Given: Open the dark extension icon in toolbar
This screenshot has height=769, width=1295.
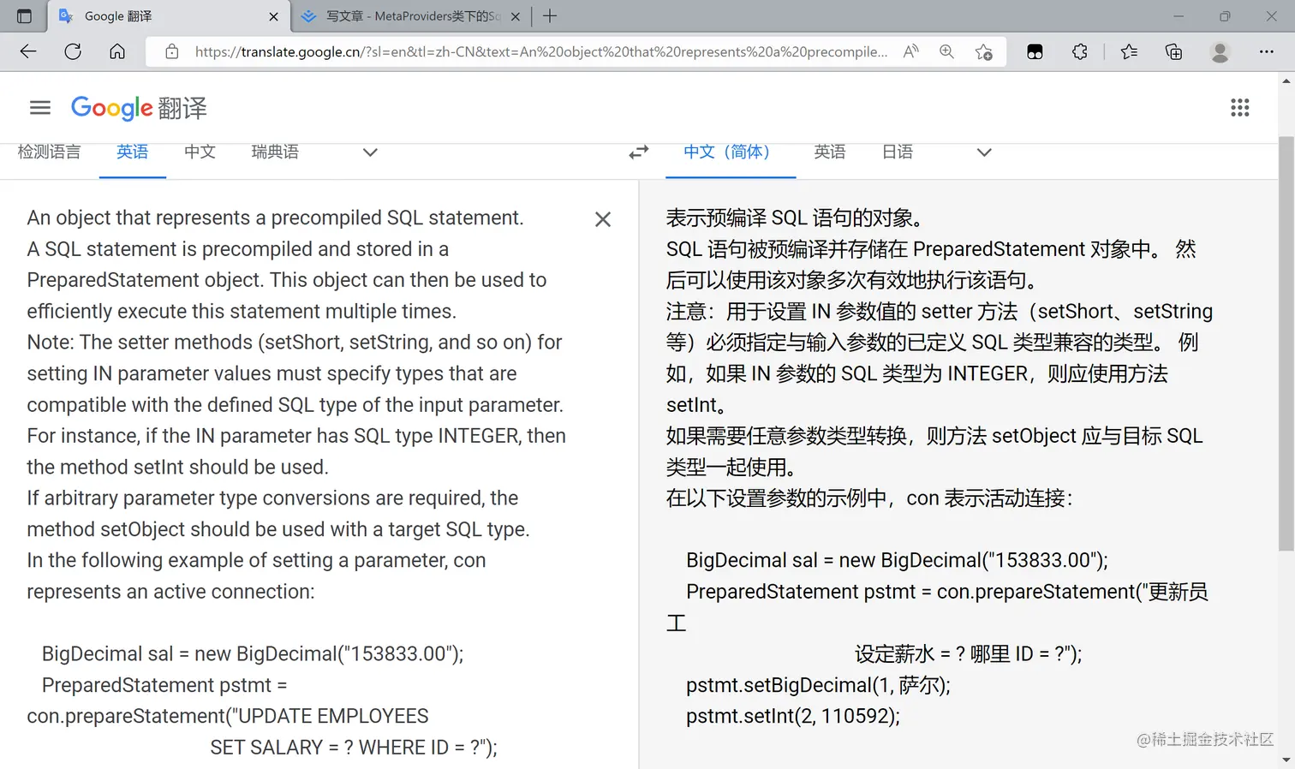Looking at the screenshot, I should (1035, 51).
